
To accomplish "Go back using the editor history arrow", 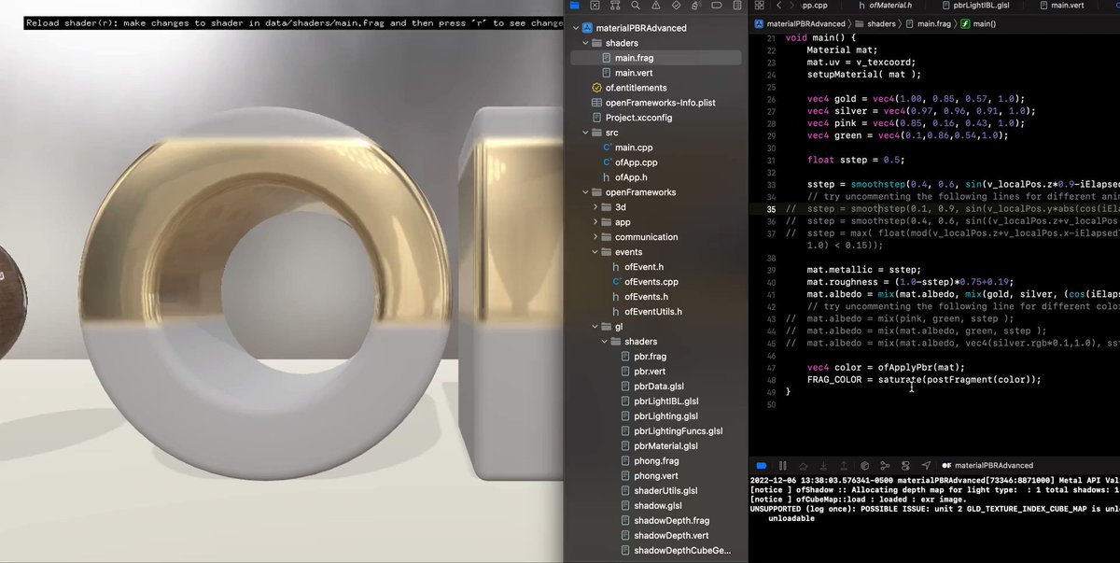I will [x=778, y=6].
